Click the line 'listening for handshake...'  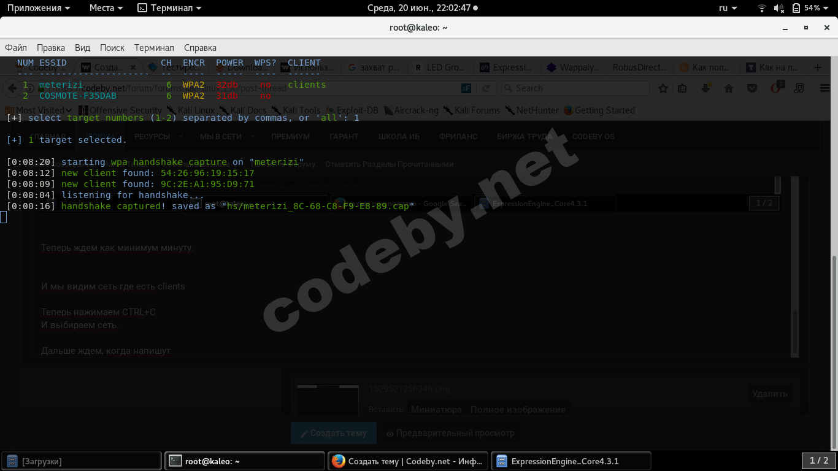click(x=133, y=195)
